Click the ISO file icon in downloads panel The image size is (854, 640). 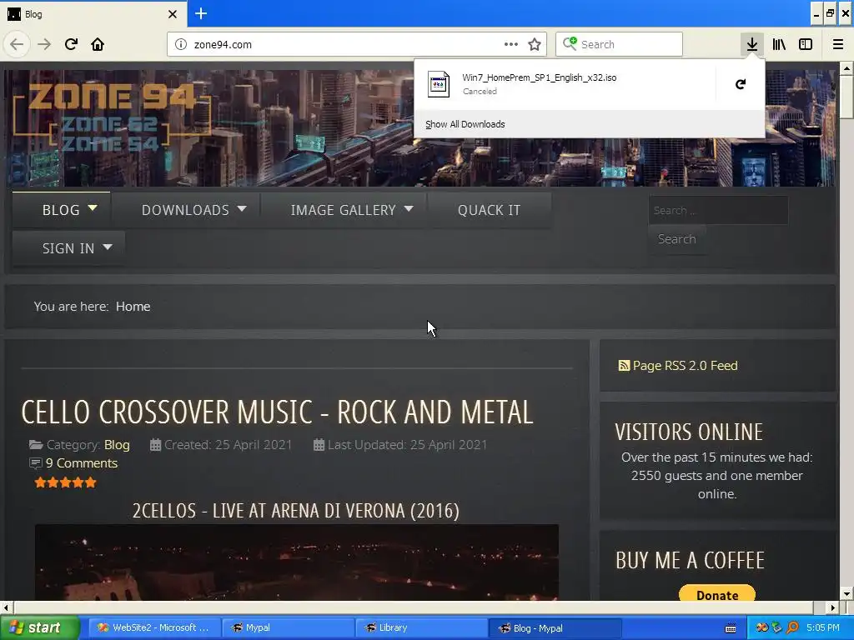pos(439,84)
